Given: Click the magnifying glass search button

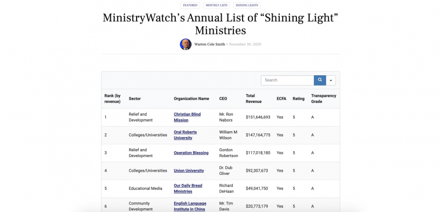Looking at the screenshot, I should pyautogui.click(x=320, y=80).
